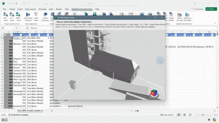Expand the formula bar chevron
The height and width of the screenshot is (123, 219).
coord(216,28)
